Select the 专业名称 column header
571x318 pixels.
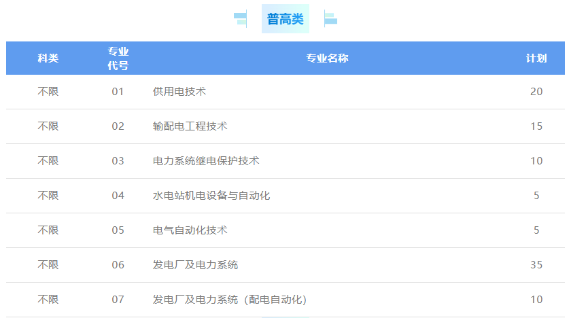327,58
